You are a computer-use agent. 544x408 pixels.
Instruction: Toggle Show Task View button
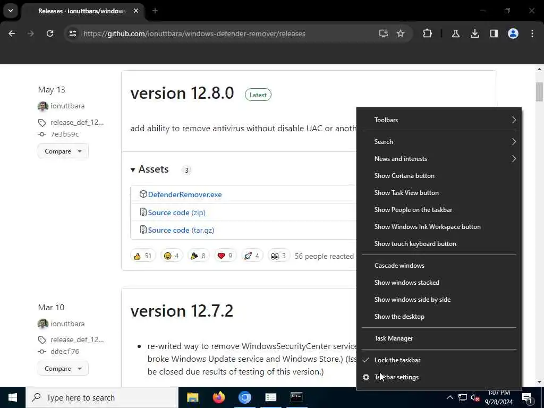click(x=439, y=193)
